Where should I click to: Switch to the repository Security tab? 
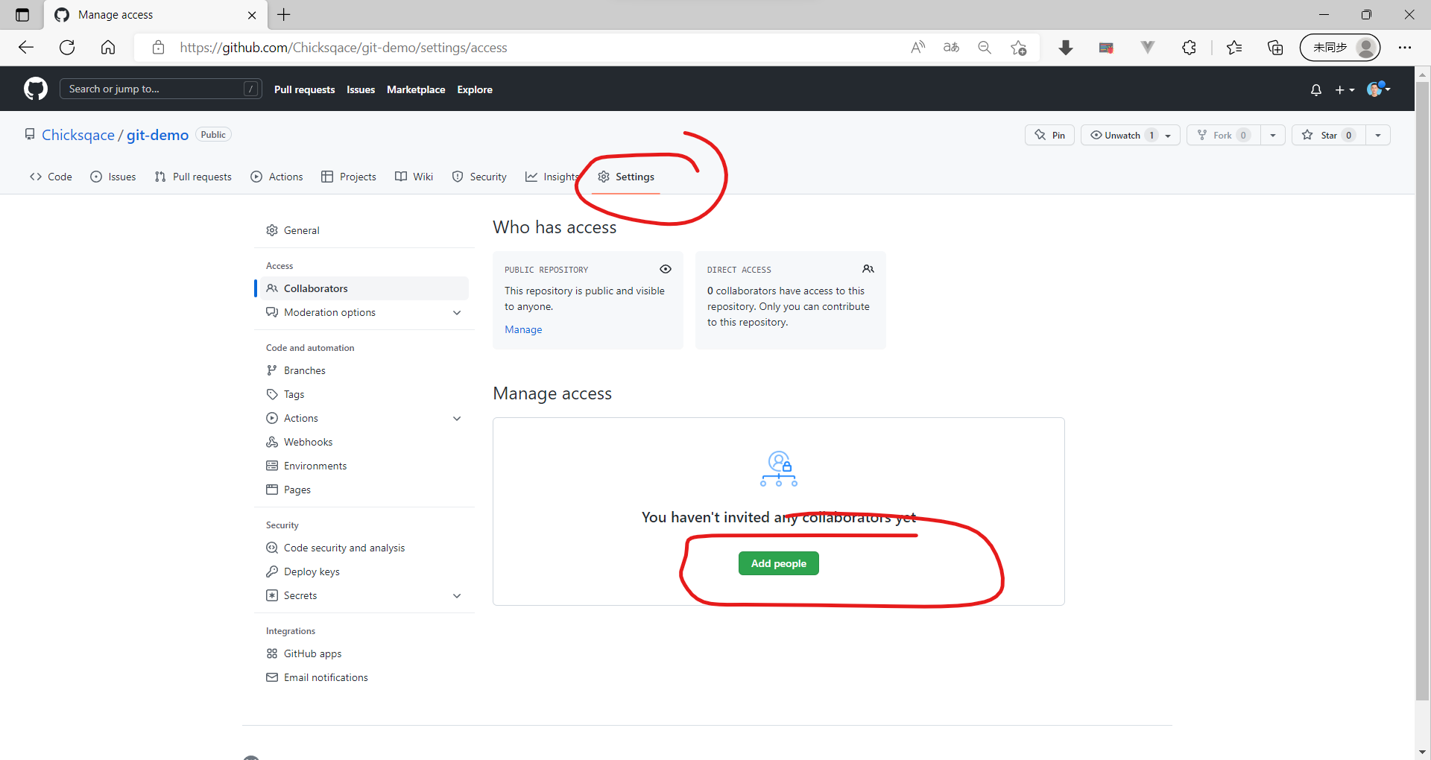tap(479, 177)
